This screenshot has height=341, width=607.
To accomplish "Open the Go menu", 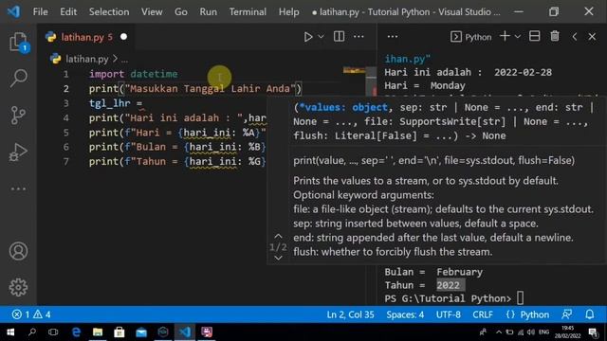I will (x=181, y=12).
